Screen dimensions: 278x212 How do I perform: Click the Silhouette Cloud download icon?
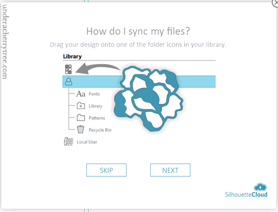tap(260, 187)
